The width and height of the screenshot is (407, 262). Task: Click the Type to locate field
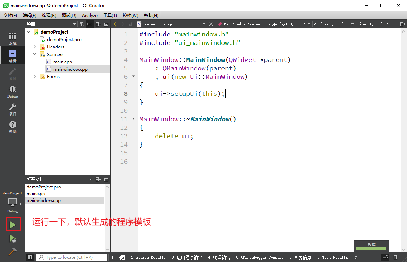pos(72,257)
